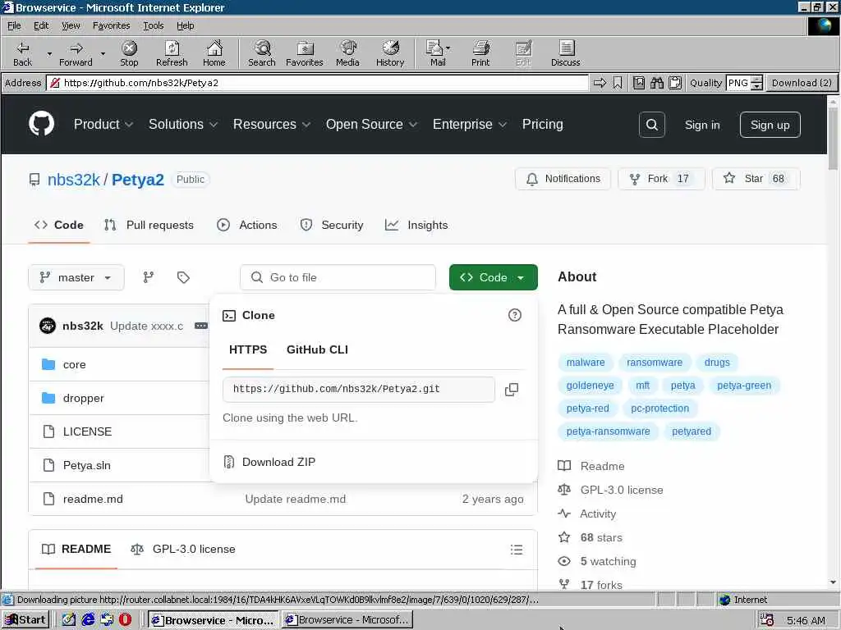The height and width of the screenshot is (630, 841).
Task: Open the Favorites toolbar pane
Action: pyautogui.click(x=305, y=53)
